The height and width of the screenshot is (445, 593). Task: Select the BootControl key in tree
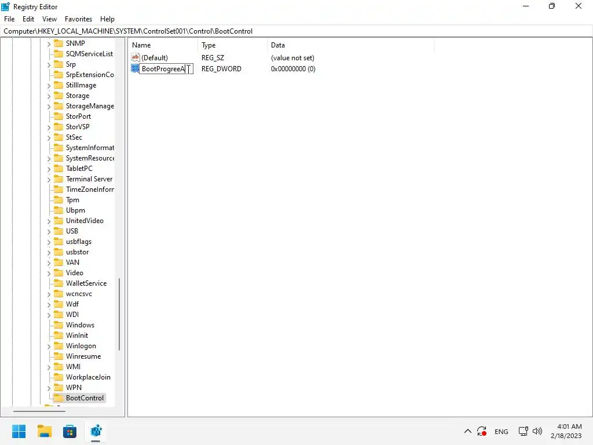(85, 397)
